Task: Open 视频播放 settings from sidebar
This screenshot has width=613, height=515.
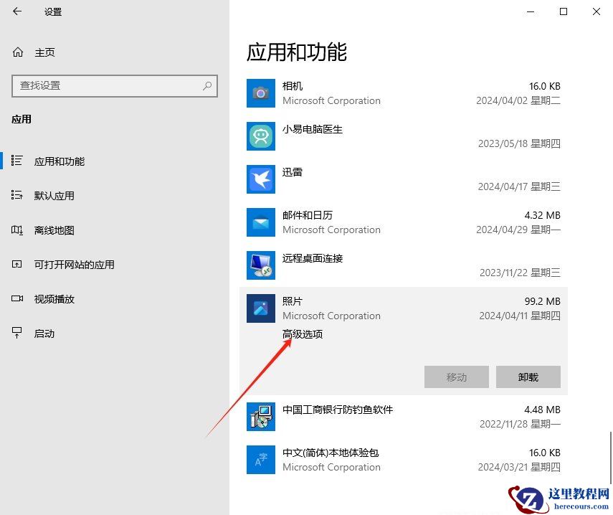Action: click(53, 298)
